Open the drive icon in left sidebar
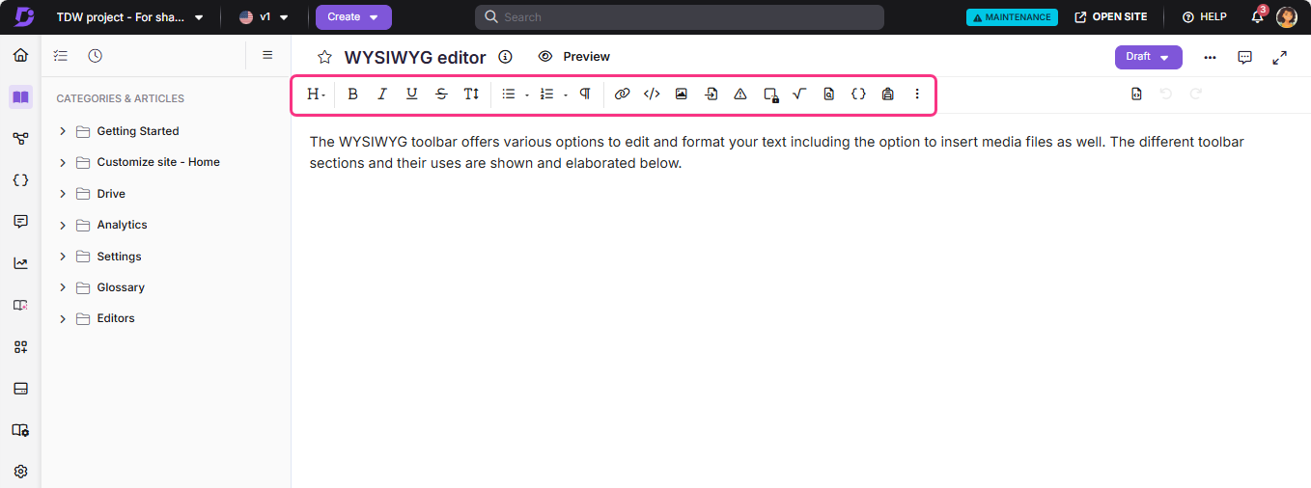Screen dimensions: 1311x488 tap(20, 389)
